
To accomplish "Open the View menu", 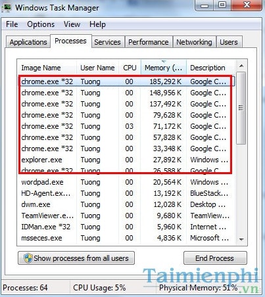I will point(72,24).
